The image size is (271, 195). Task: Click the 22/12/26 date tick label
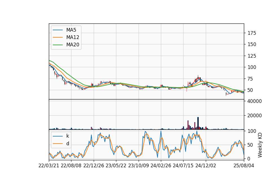(94, 166)
